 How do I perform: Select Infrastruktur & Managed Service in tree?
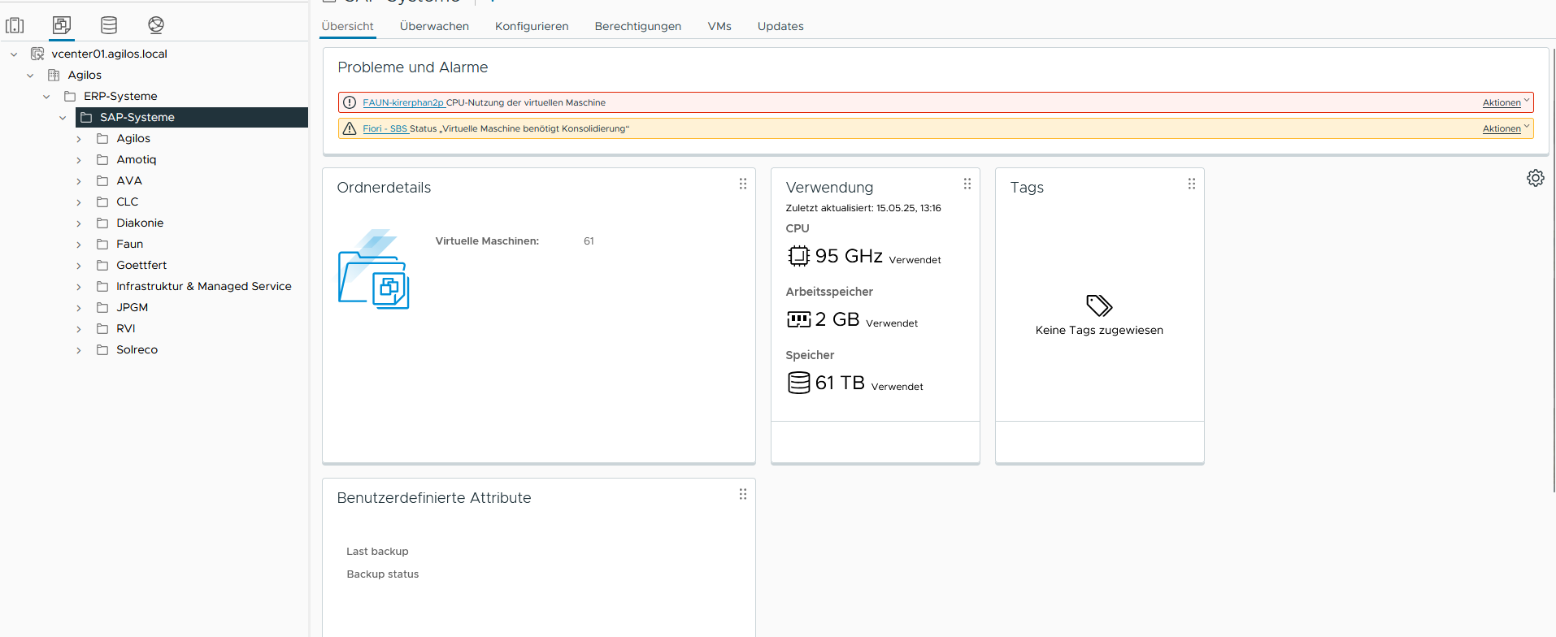pyautogui.click(x=204, y=286)
